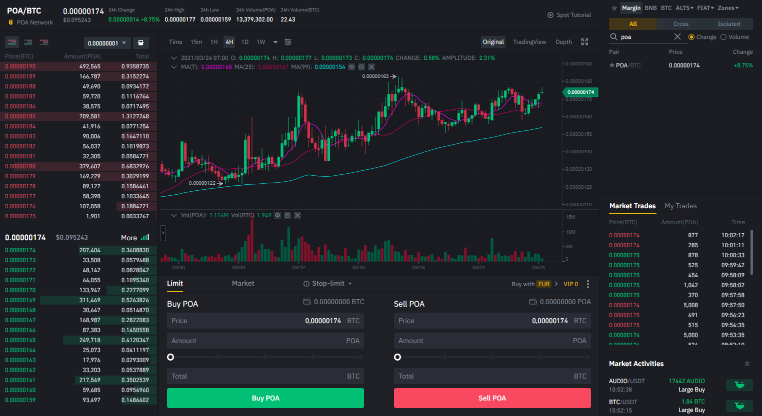Open the FIAT market dropdown

705,8
